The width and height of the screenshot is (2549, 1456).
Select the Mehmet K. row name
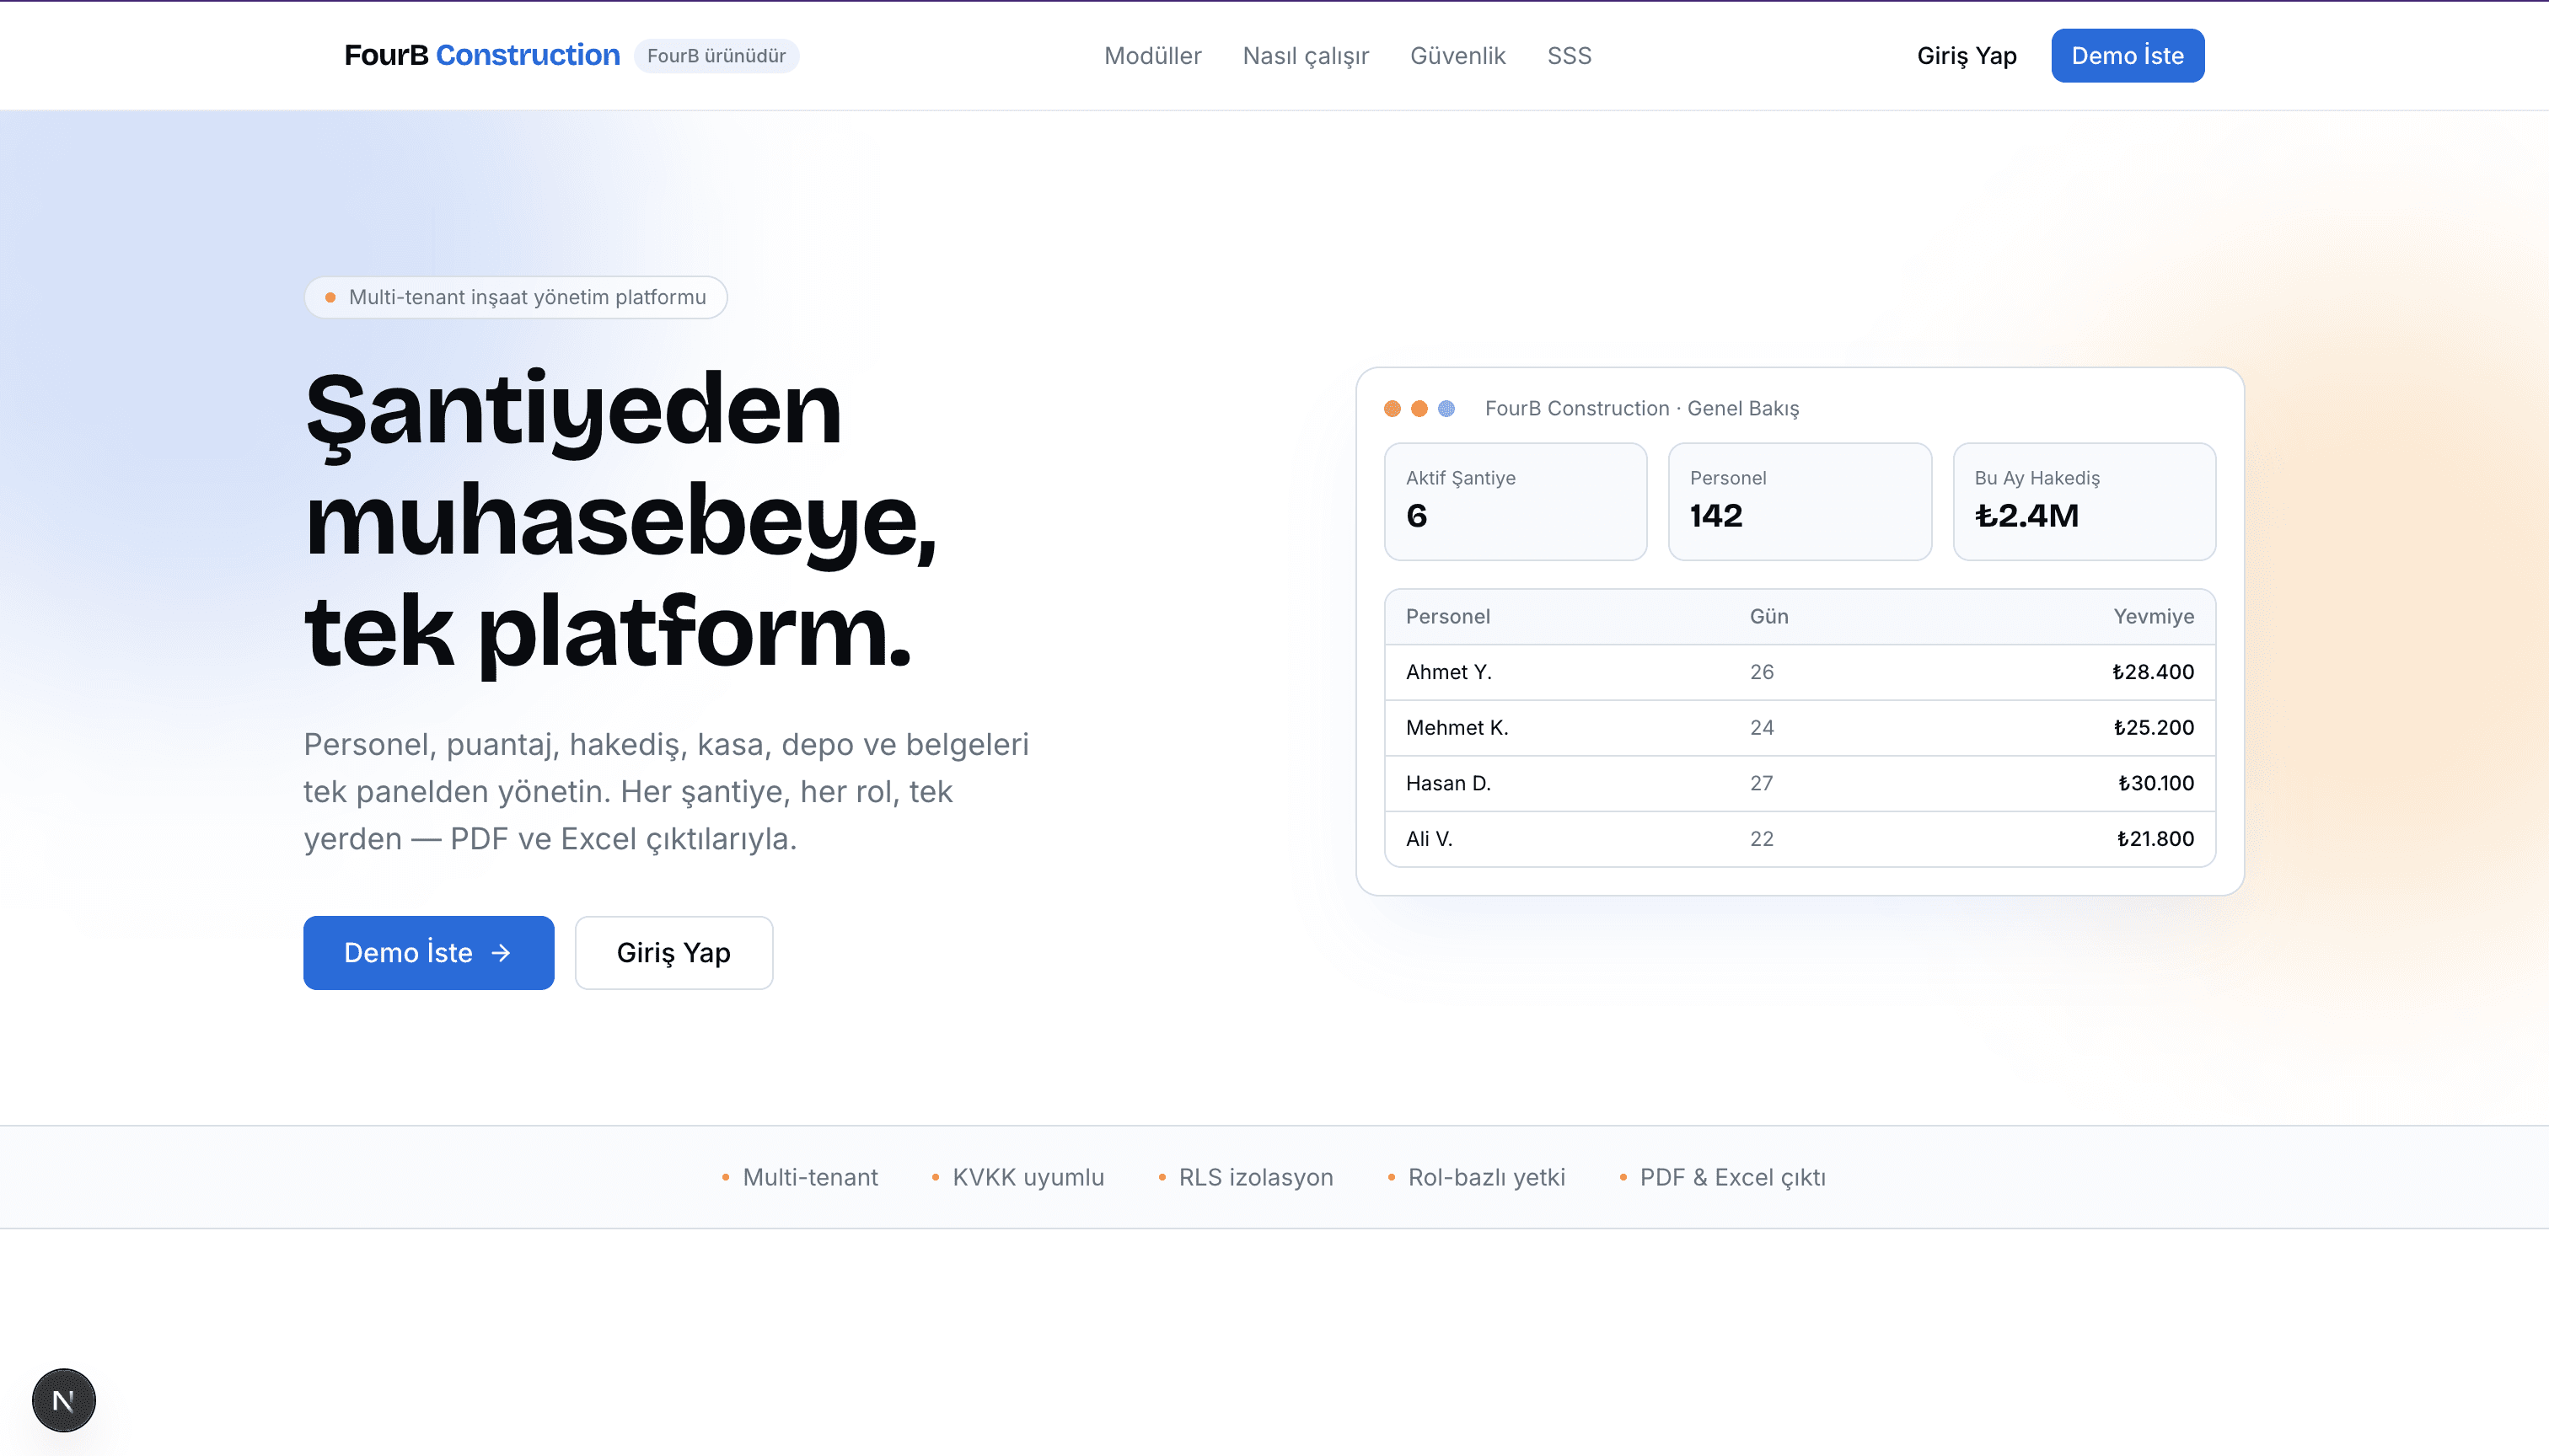click(1457, 727)
